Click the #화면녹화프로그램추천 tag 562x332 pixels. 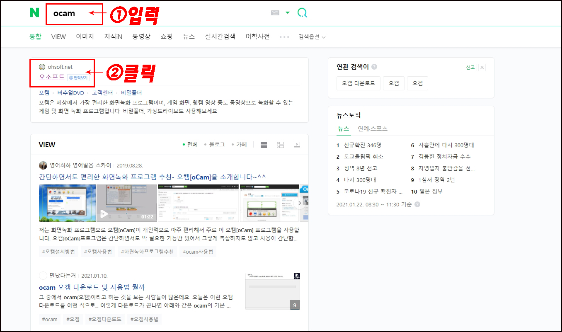pyautogui.click(x=147, y=252)
